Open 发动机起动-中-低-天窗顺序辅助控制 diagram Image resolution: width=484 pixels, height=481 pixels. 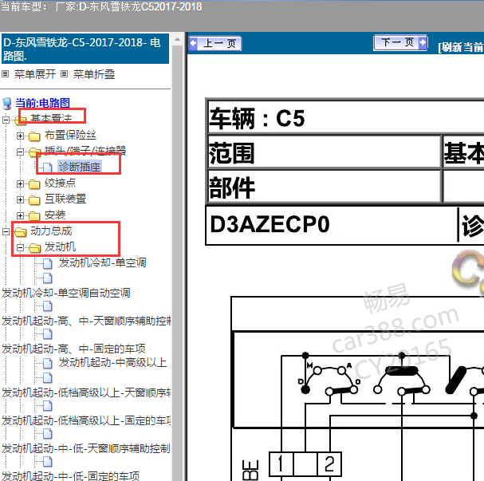[x=86, y=448]
